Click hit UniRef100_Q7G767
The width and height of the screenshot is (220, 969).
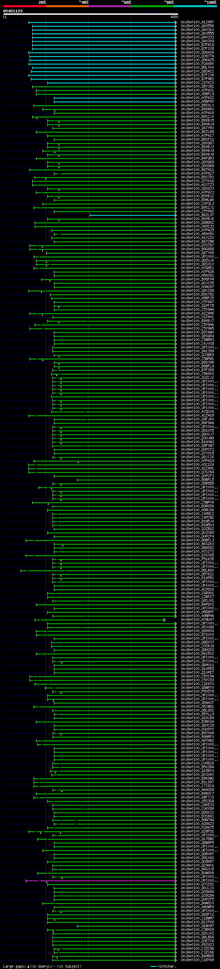pos(197,245)
